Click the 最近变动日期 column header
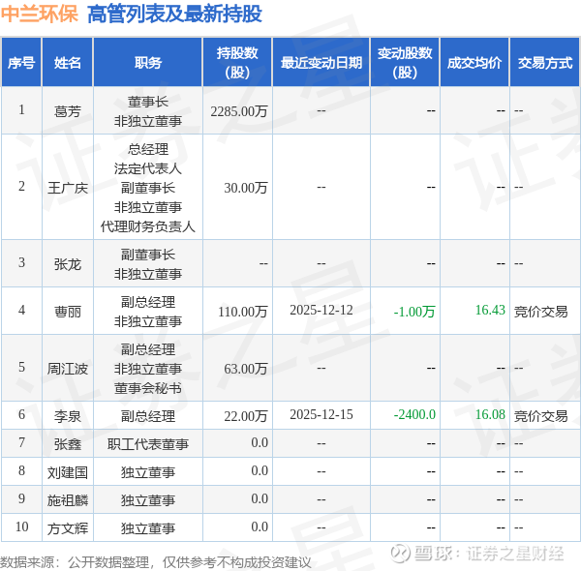The image size is (581, 571). click(321, 63)
